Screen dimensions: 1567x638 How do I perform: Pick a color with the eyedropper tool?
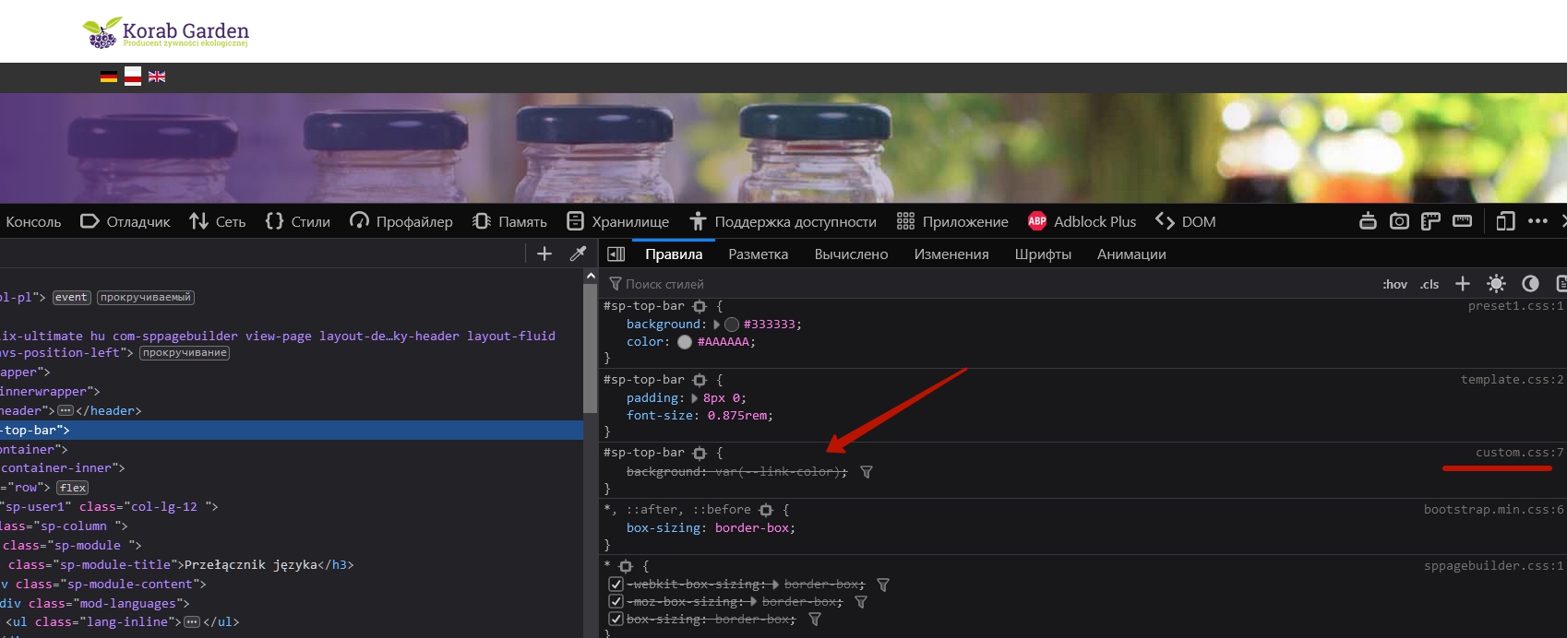coord(579,254)
